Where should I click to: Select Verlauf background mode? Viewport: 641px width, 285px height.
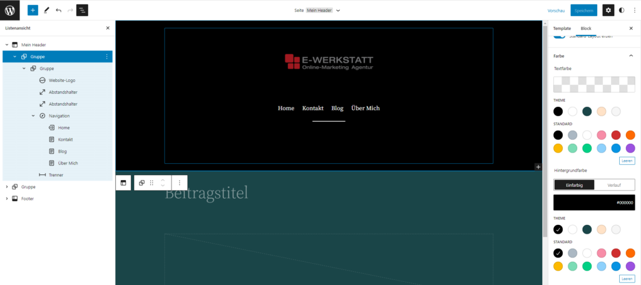coord(615,185)
